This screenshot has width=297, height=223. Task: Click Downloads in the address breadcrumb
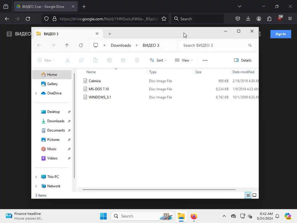[121, 45]
